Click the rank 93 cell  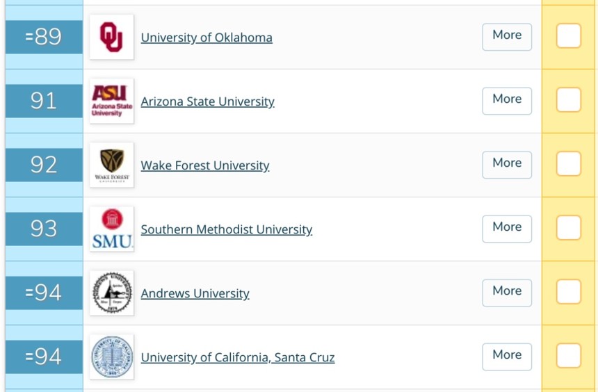44,229
